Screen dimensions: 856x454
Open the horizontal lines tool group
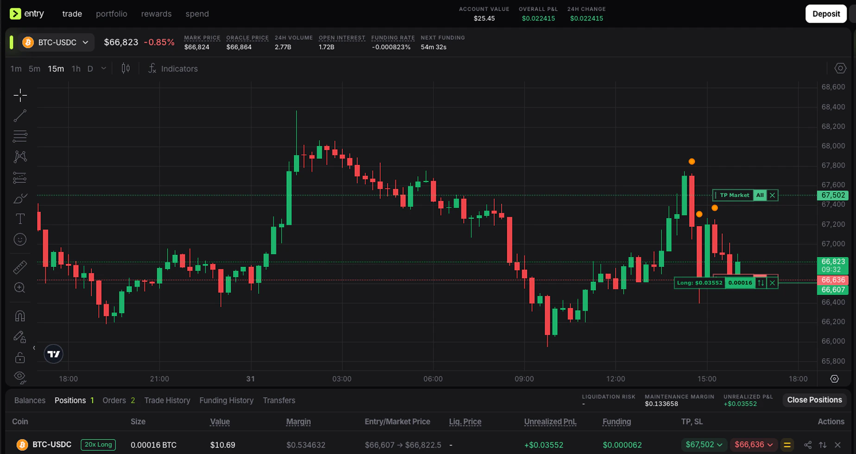(x=20, y=136)
